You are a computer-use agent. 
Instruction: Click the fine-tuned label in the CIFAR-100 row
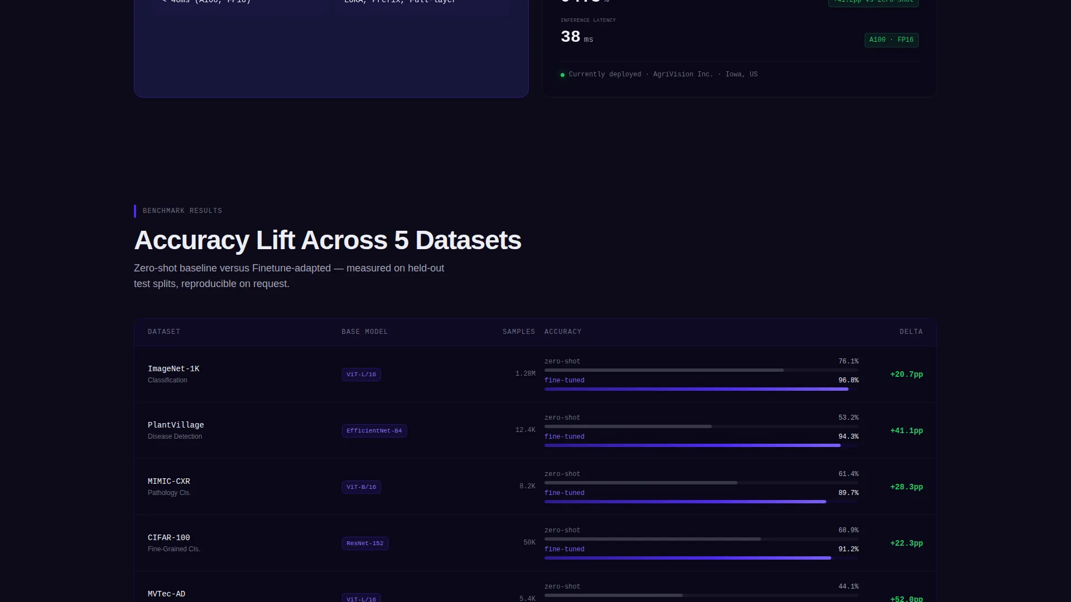tap(565, 549)
